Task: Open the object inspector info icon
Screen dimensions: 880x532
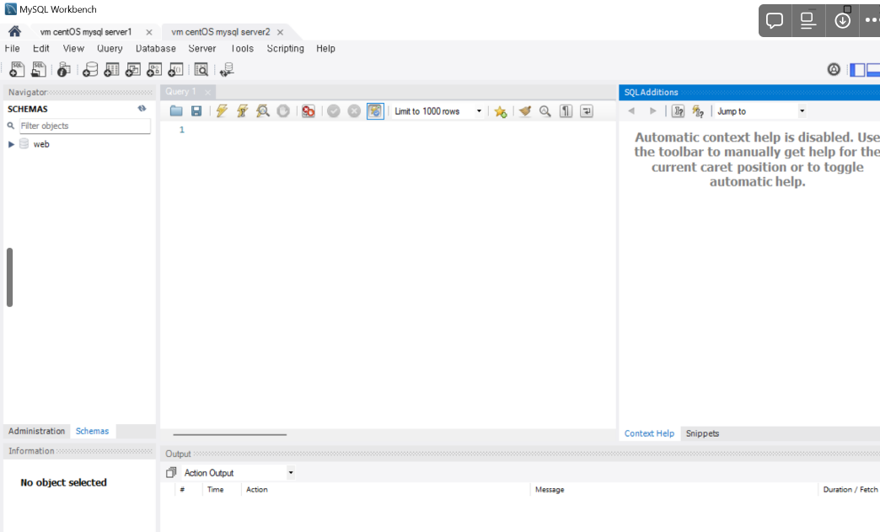Action: tap(64, 70)
